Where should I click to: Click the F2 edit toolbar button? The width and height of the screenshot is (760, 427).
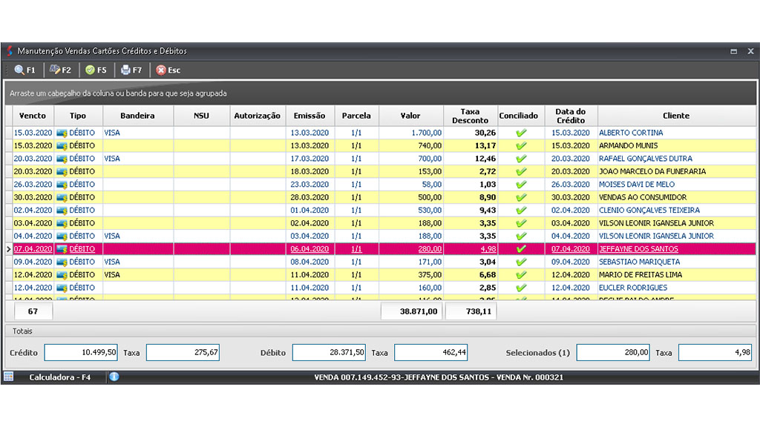(60, 70)
